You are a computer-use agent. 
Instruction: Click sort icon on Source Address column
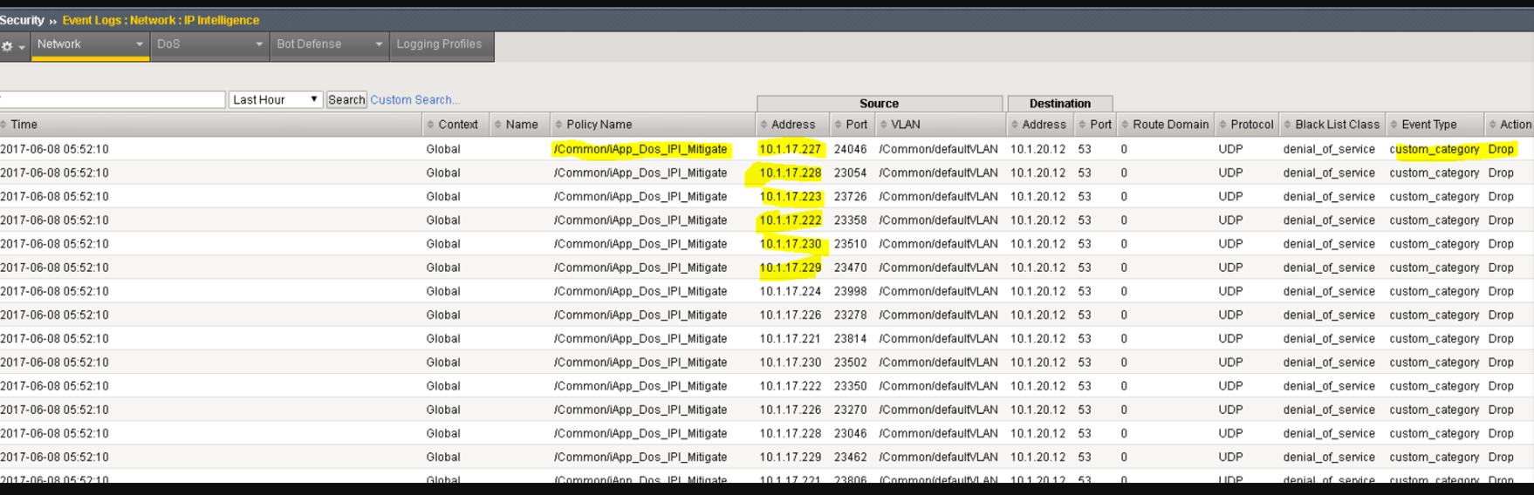point(764,125)
